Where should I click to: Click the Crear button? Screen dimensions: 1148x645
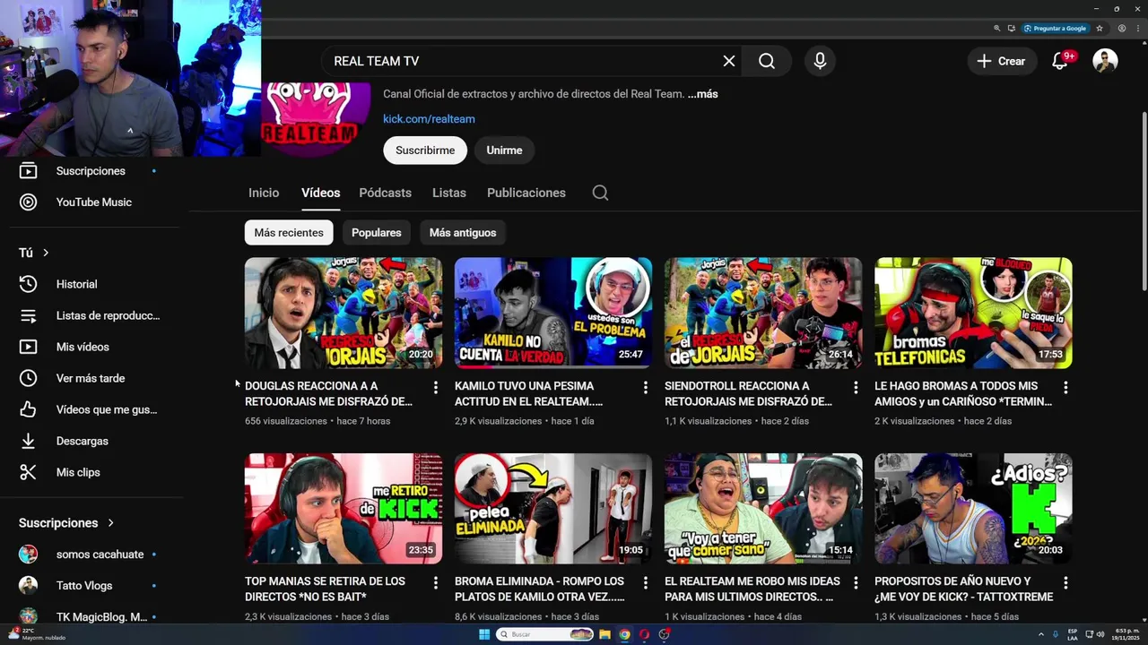point(1002,61)
